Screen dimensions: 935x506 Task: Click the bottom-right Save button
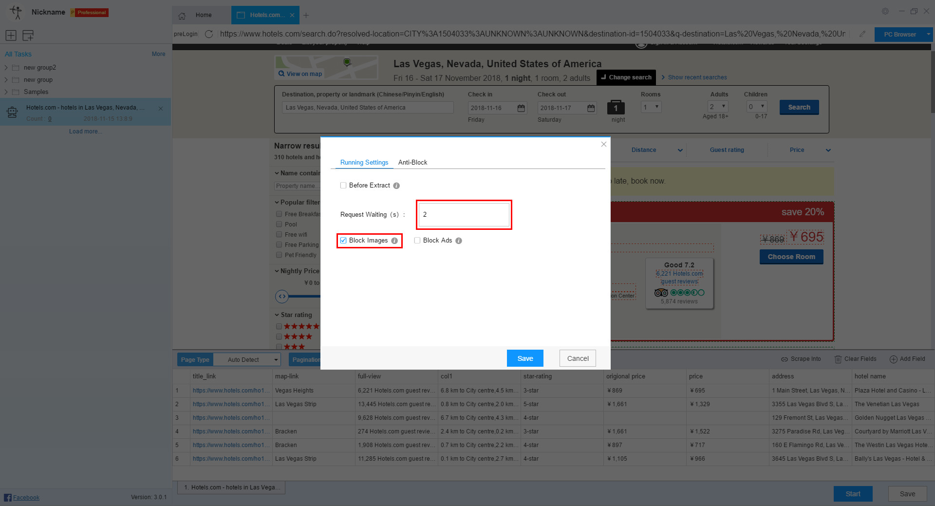pyautogui.click(x=907, y=494)
